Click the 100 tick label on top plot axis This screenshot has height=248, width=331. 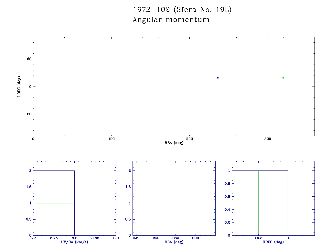[x=111, y=139]
